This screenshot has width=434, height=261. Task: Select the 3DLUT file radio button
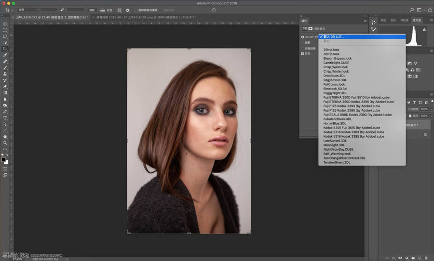coord(302,37)
